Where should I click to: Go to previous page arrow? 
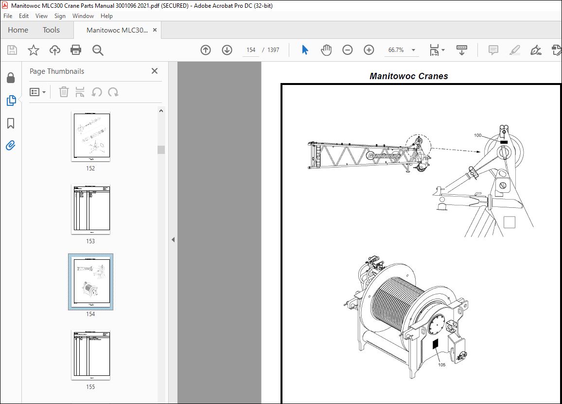[206, 50]
